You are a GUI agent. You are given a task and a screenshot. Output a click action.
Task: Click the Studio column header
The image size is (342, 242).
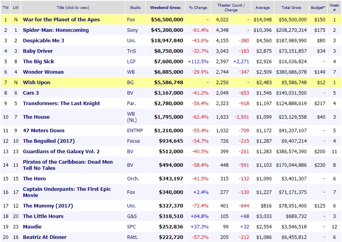click(135, 8)
